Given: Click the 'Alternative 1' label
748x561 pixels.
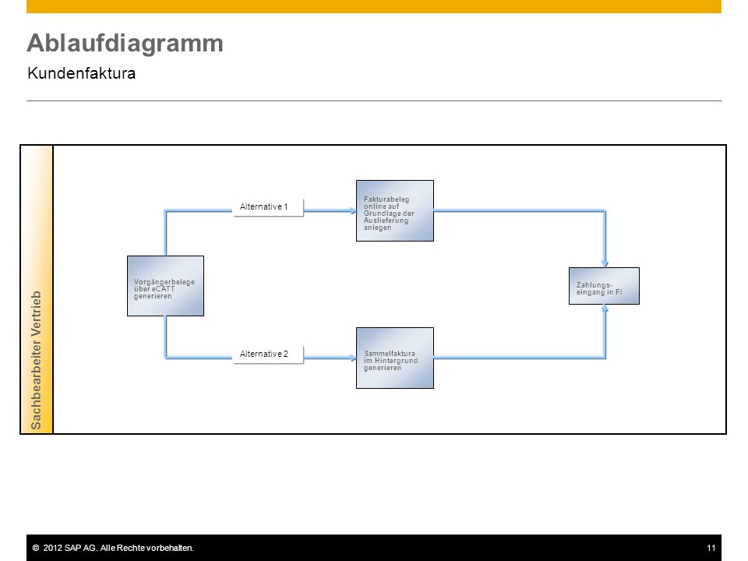Looking at the screenshot, I should click(x=268, y=207).
